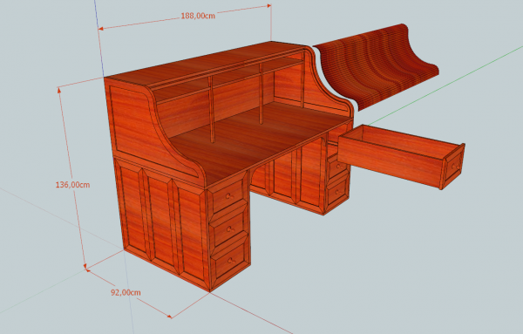
Task: Select the left vertical divider in the hutch
Action: (x=211, y=109)
